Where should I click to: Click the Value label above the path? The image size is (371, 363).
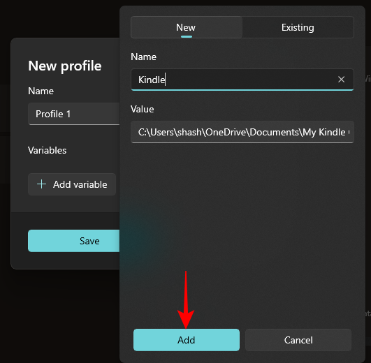point(143,109)
